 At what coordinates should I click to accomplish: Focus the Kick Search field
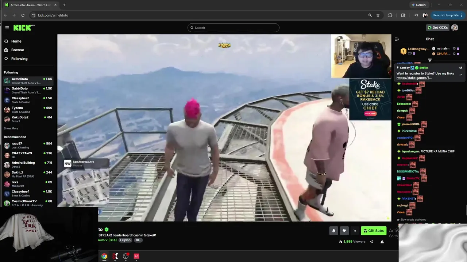tap(233, 28)
